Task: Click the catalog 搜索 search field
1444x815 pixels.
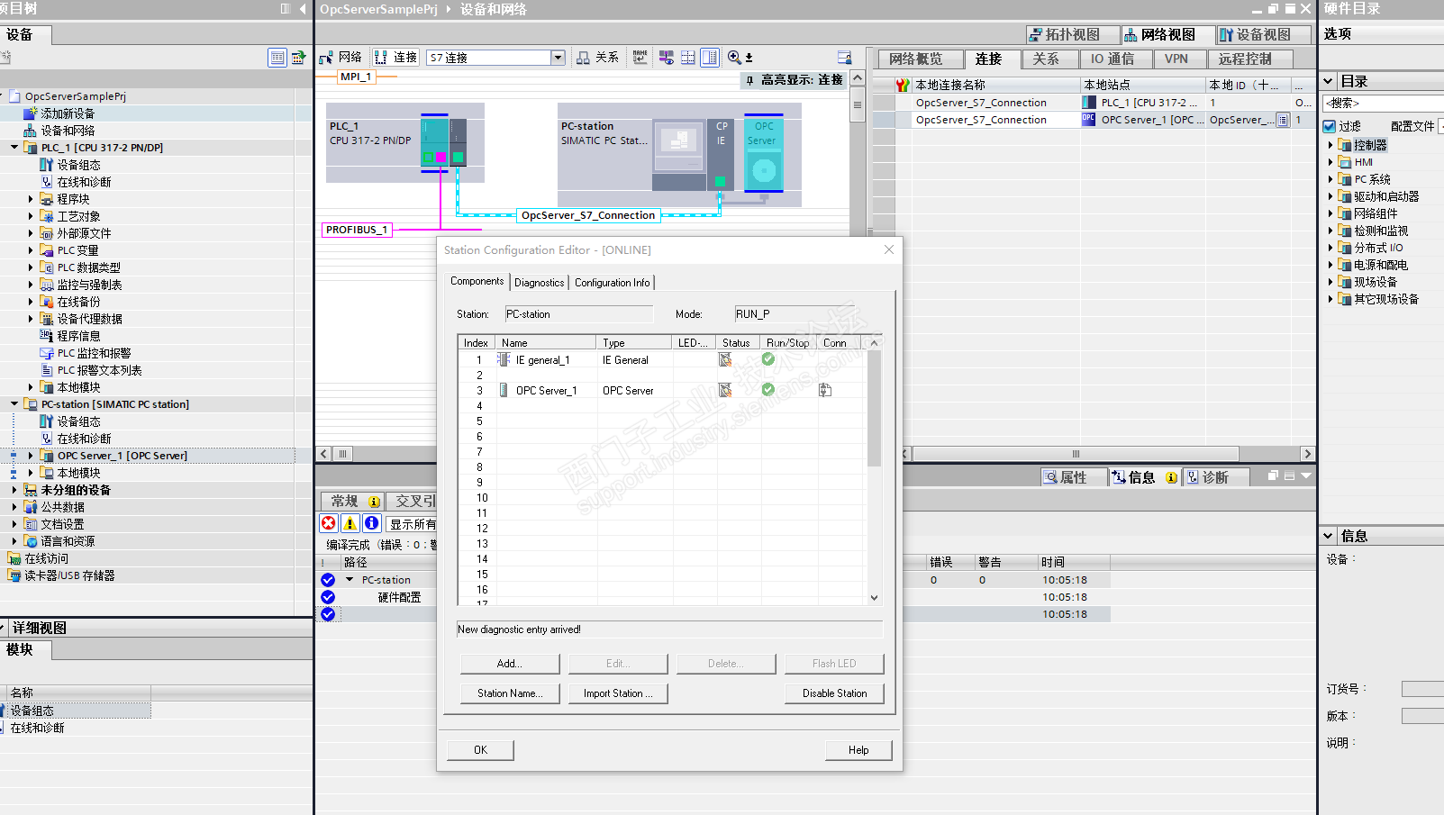Action: (1385, 103)
